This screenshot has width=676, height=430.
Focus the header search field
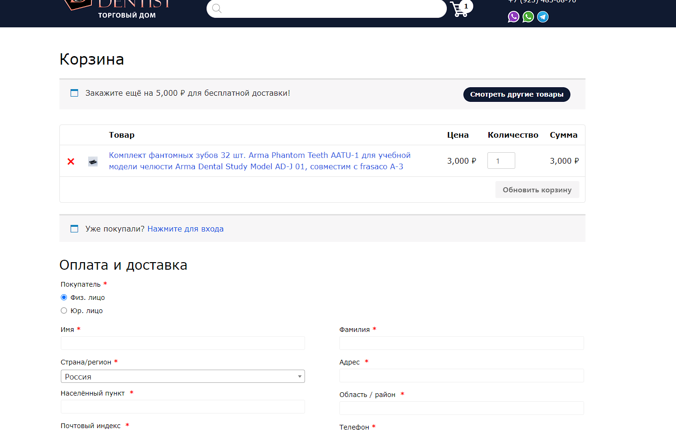[x=326, y=8]
